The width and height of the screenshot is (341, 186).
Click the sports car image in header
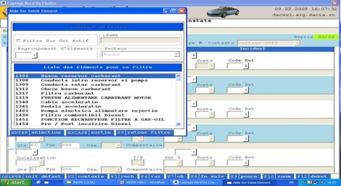click(222, 12)
